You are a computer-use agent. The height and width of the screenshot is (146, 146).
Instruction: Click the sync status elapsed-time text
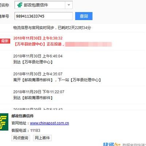click(x=52, y=28)
